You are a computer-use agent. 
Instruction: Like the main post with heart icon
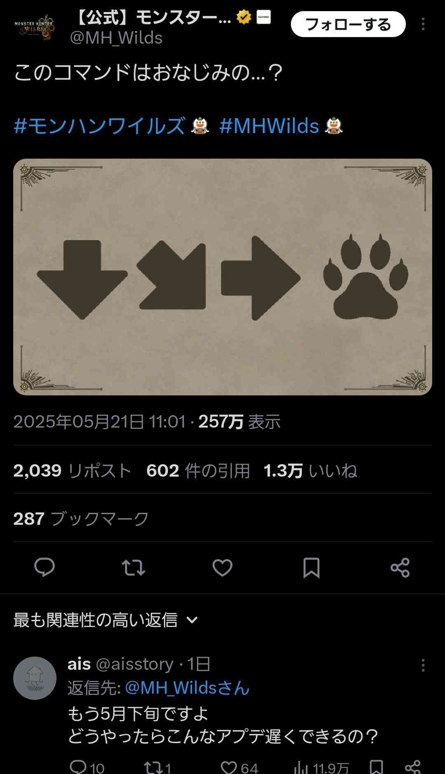222,568
